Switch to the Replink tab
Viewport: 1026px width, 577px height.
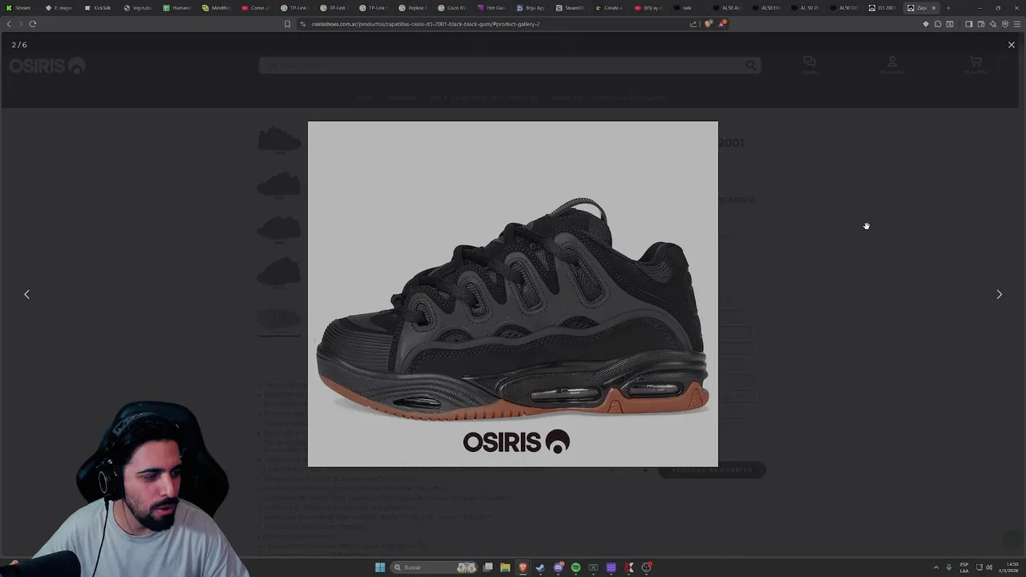[412, 8]
